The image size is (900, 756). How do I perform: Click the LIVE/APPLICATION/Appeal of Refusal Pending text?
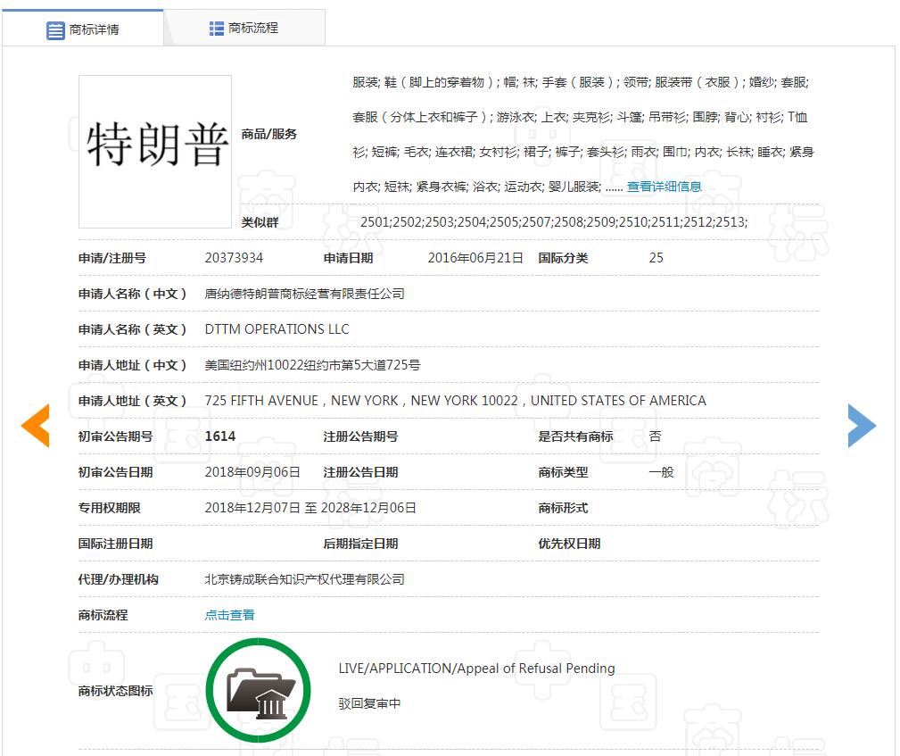[x=476, y=669]
